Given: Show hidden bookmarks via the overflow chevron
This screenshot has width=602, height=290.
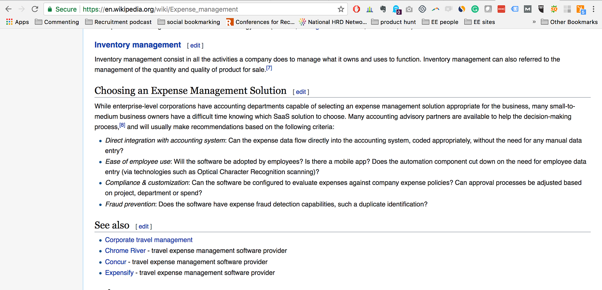Looking at the screenshot, I should (534, 22).
